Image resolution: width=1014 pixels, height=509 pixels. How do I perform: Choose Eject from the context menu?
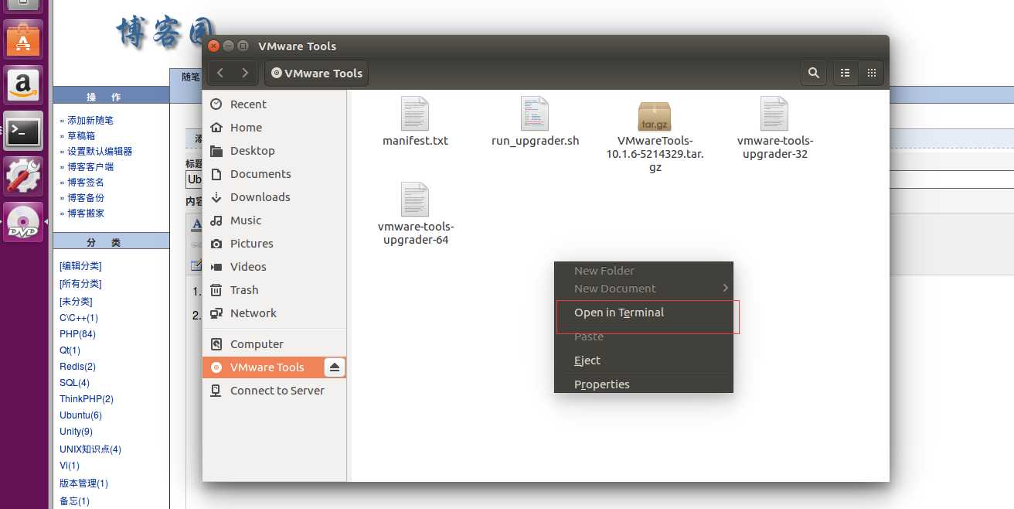[x=643, y=360]
